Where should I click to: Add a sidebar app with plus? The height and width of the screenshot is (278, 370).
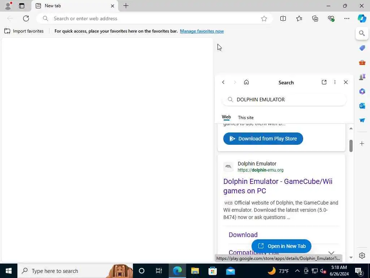pyautogui.click(x=362, y=143)
